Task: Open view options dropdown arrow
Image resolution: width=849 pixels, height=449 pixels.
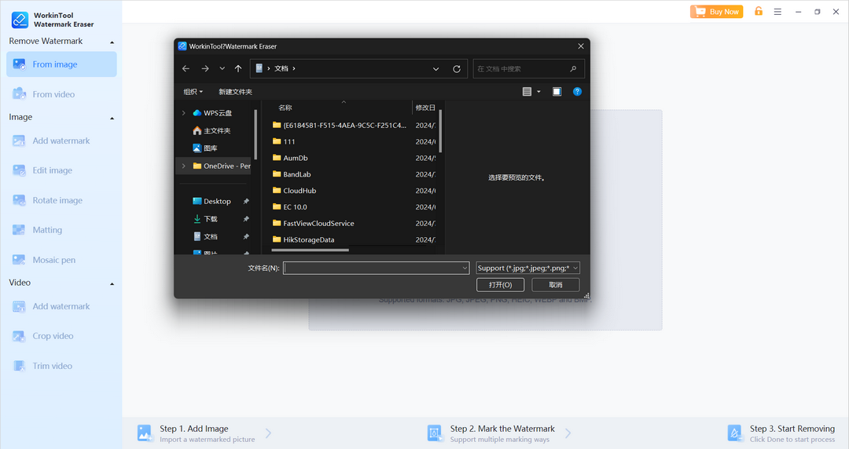Action: click(x=538, y=92)
